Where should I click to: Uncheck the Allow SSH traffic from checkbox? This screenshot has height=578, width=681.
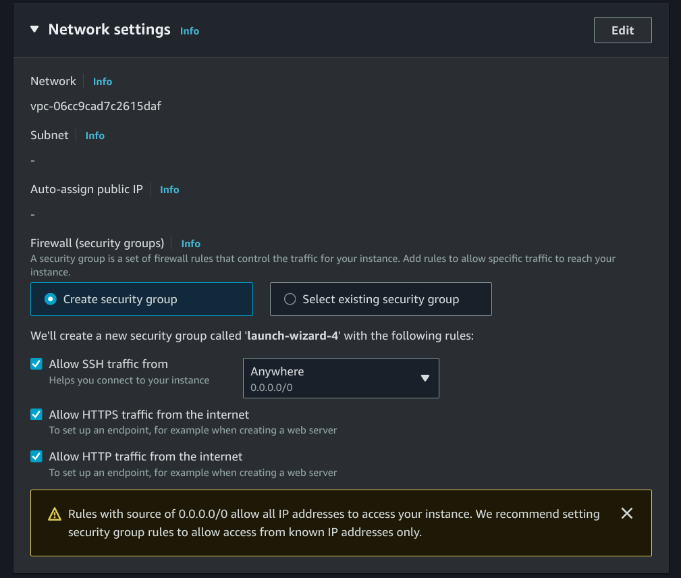click(x=36, y=364)
